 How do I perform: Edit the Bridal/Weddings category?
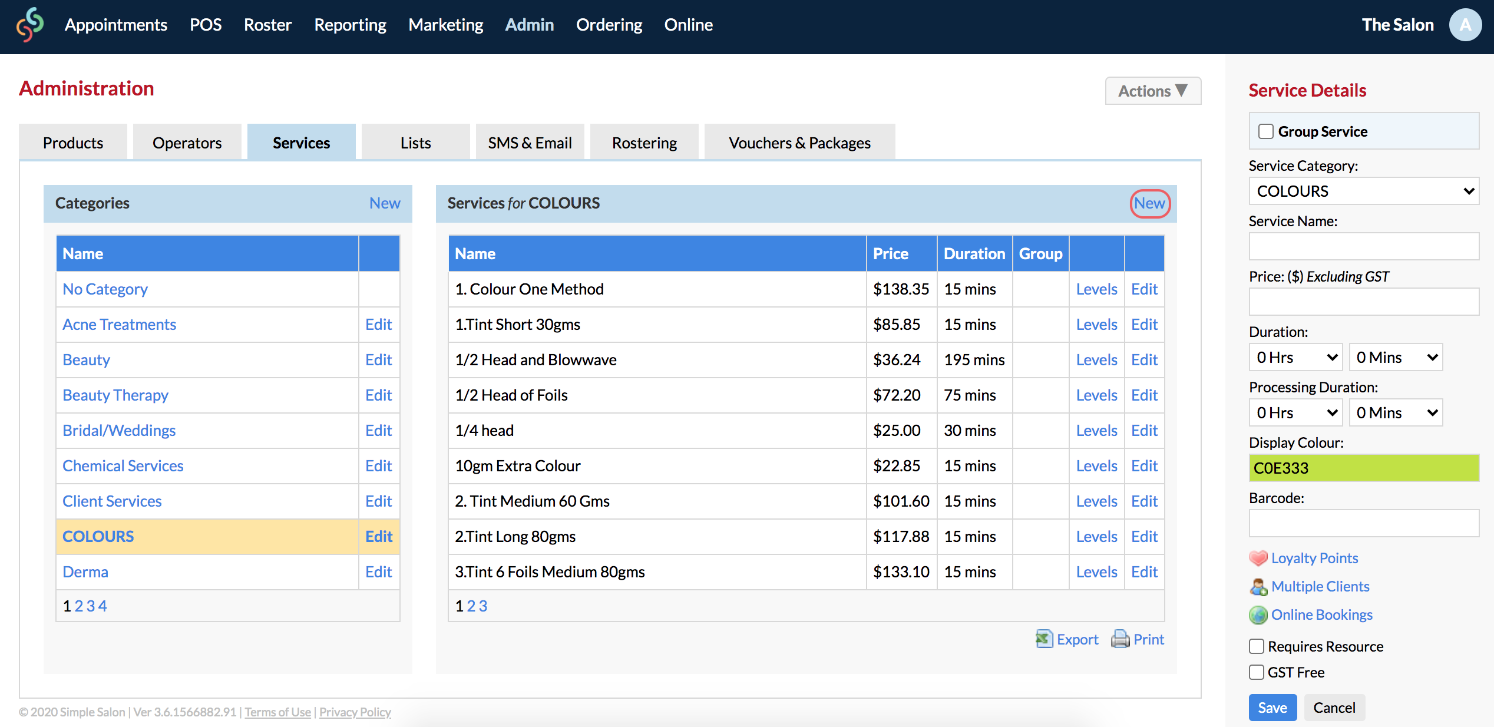point(379,431)
